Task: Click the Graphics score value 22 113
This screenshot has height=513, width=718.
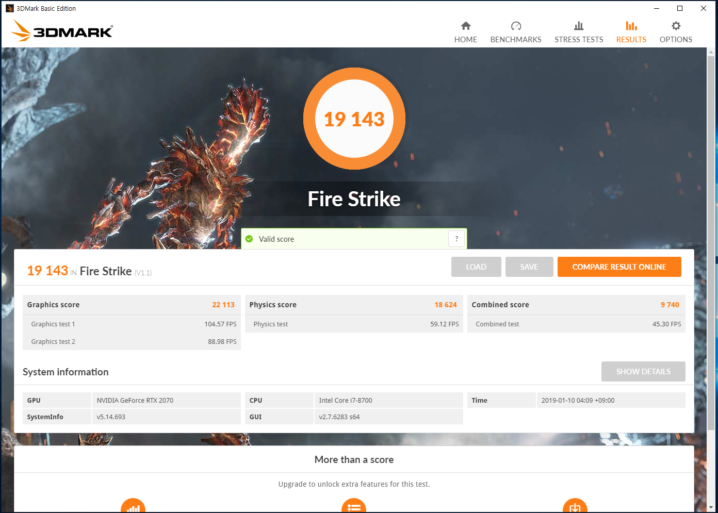Action: [x=223, y=305]
